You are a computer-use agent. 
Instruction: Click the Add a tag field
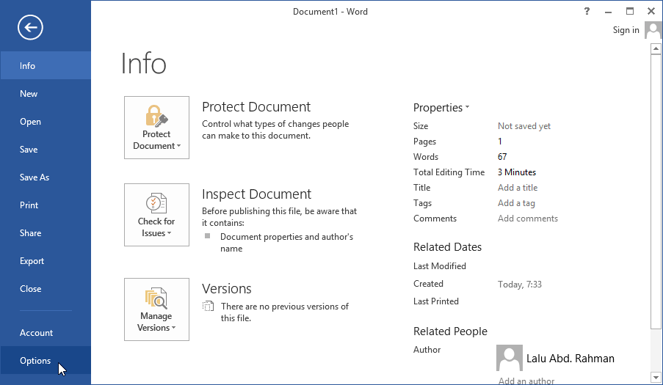[516, 203]
